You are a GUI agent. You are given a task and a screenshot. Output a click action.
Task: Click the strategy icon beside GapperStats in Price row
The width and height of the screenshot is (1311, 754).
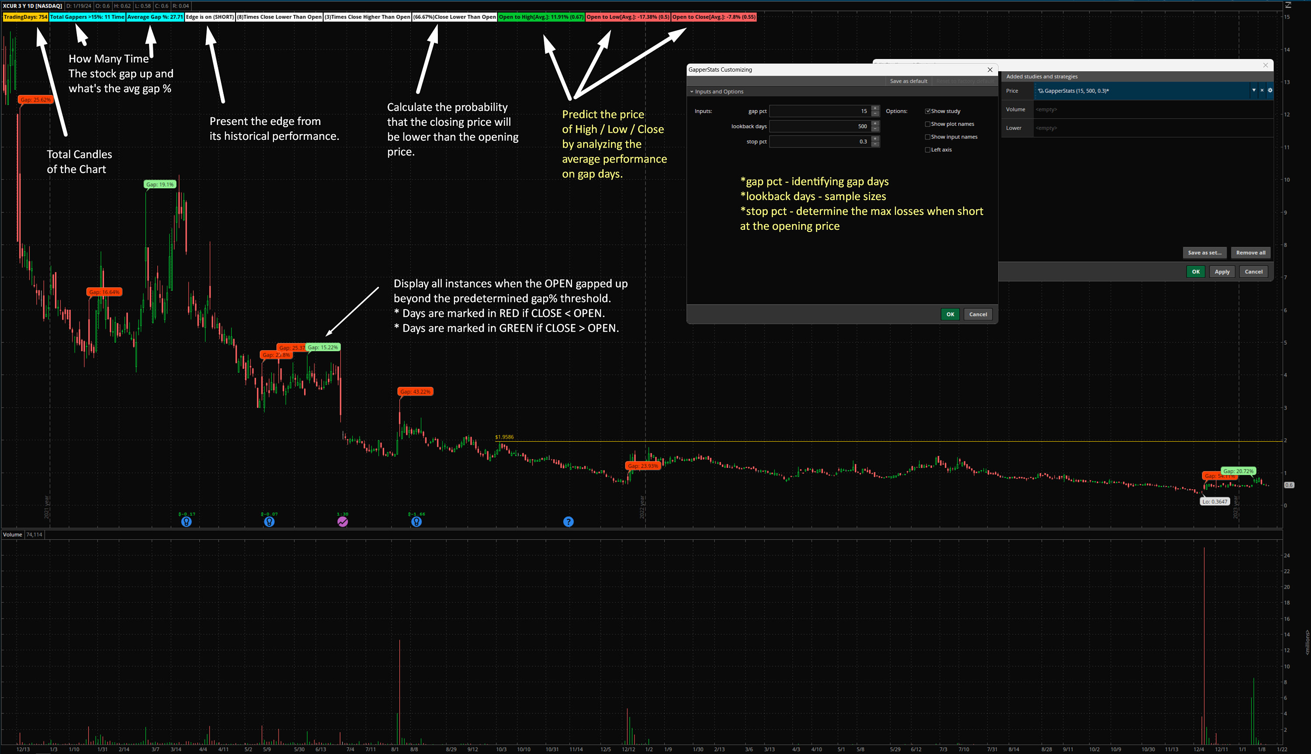coord(1040,90)
